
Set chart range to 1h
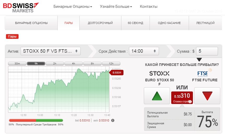tap(36, 64)
